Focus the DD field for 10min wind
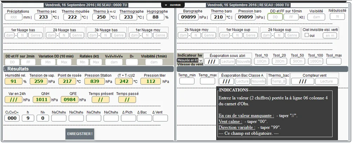This screenshot has width=352, height=143. [275, 17]
